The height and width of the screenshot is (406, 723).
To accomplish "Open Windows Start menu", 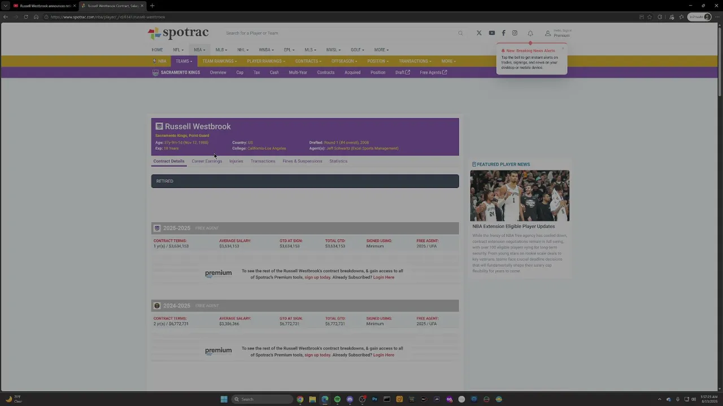I will click(x=224, y=399).
